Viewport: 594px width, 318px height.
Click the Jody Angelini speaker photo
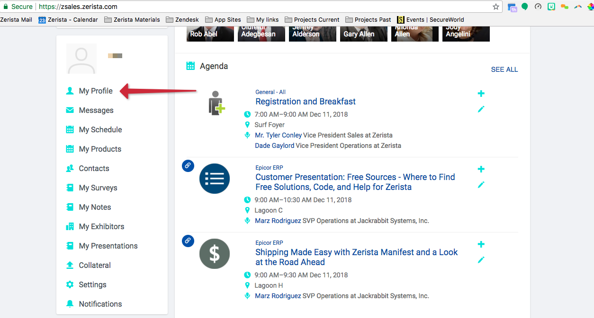[466, 34]
